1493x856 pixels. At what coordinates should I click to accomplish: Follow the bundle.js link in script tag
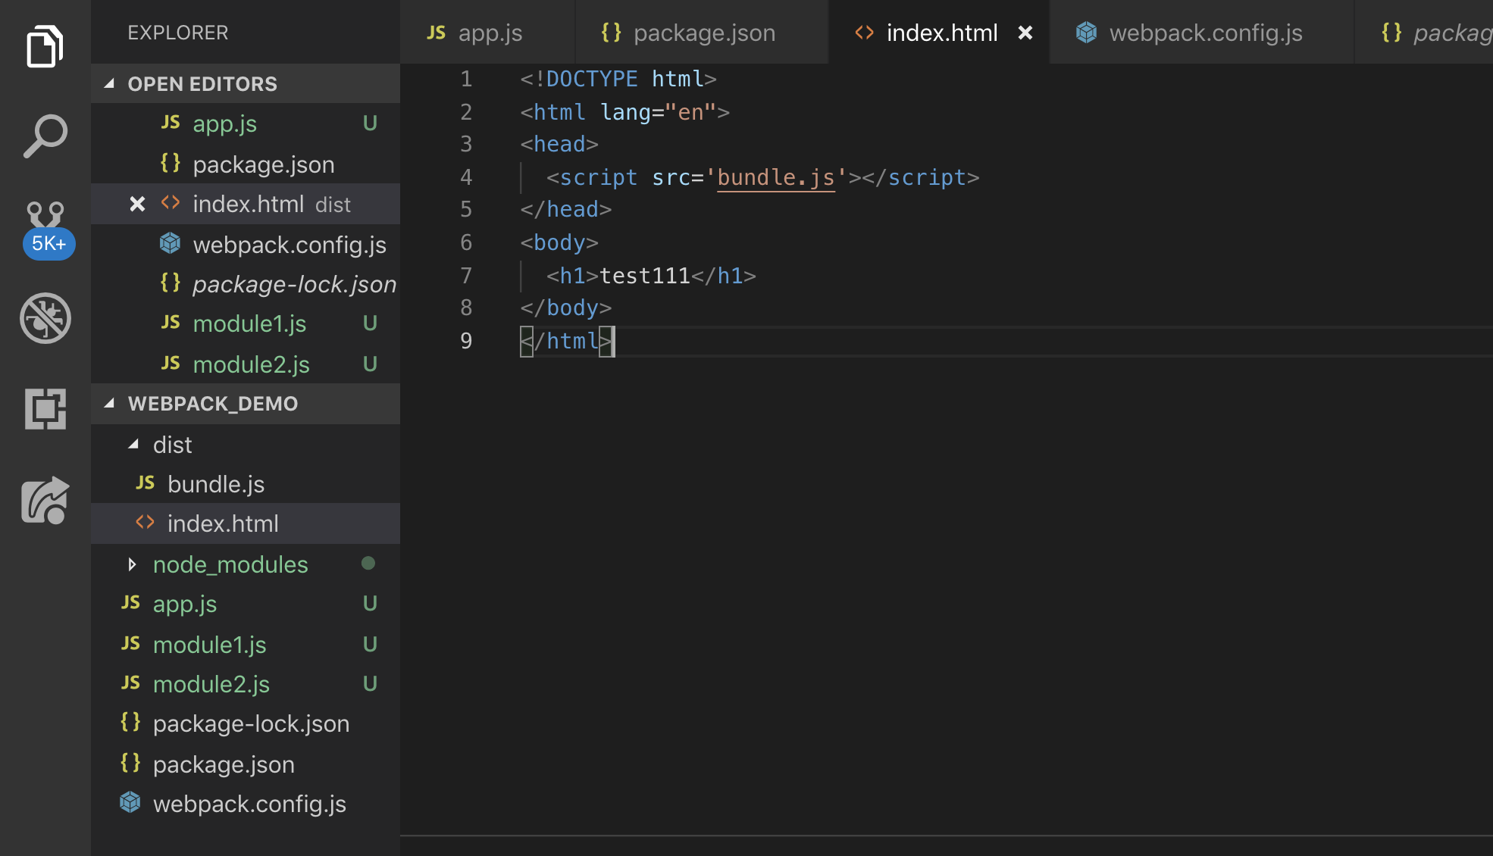point(775,177)
